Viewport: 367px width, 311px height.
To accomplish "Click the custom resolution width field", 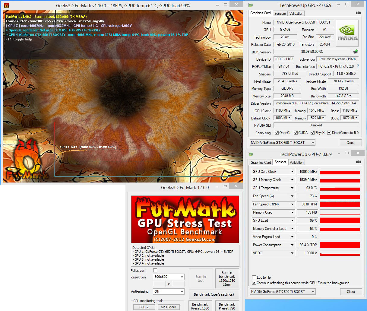I will [x=159, y=284].
